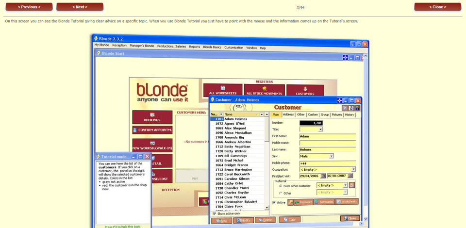Image resolution: width=466 pixels, height=228 pixels.
Task: Open the Window menu
Action: 251,48
